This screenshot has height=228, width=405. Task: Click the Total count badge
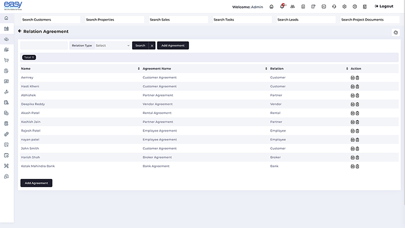point(29,57)
